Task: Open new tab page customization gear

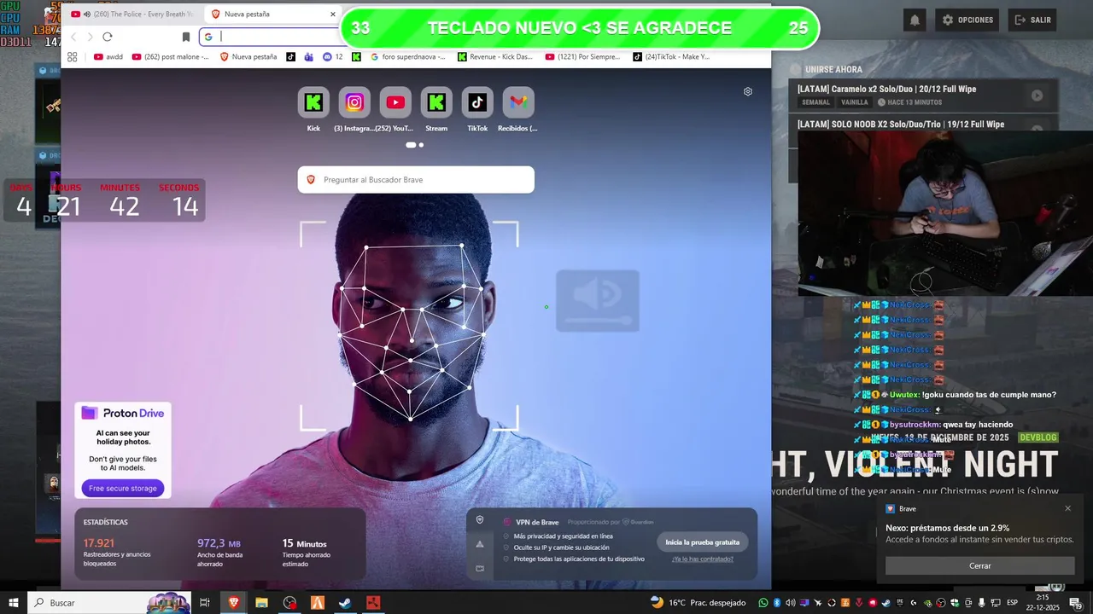Action: pyautogui.click(x=748, y=91)
